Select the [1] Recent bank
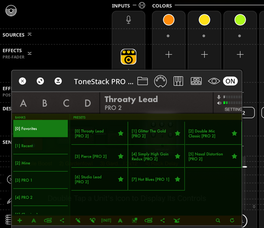Image resolution: width=264 pixels, height=228 pixels. 40,146
